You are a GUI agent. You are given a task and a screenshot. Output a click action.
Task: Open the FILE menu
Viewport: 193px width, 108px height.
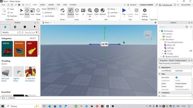click(x=3, y=5)
